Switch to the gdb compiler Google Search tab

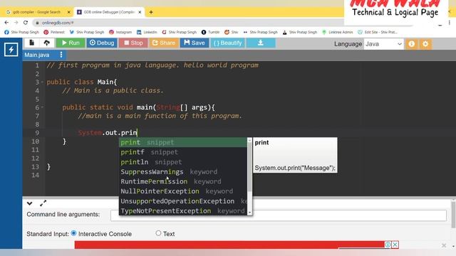coord(36,12)
